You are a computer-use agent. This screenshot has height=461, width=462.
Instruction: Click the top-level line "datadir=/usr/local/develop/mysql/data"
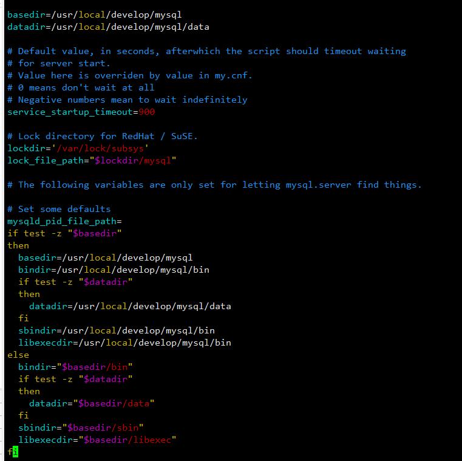click(108, 27)
